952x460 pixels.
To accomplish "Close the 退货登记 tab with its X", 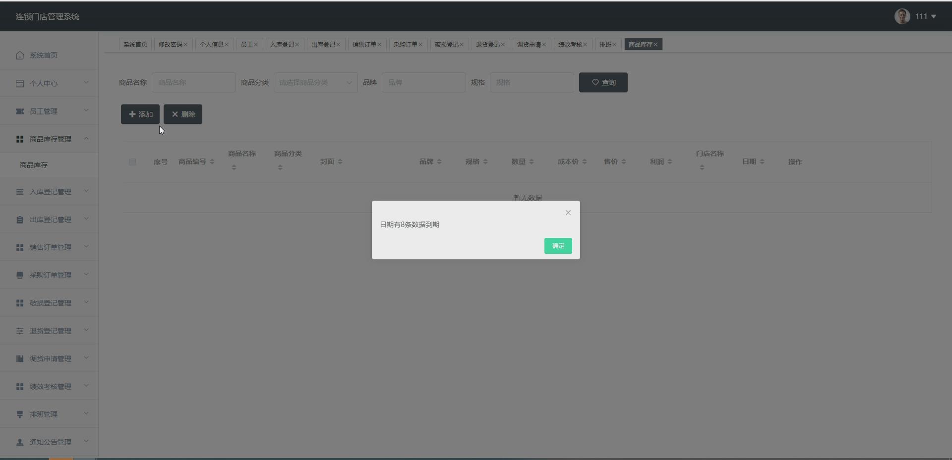I will pyautogui.click(x=503, y=45).
